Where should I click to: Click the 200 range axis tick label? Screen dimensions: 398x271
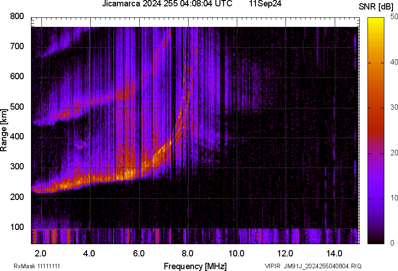tap(17, 198)
